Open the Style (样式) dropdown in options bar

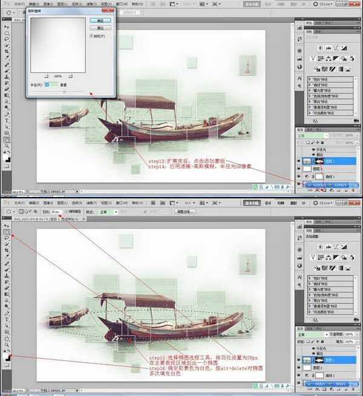[x=109, y=212]
